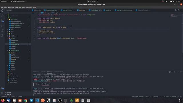Expand the core folder
The image size is (183, 103).
(12, 30)
